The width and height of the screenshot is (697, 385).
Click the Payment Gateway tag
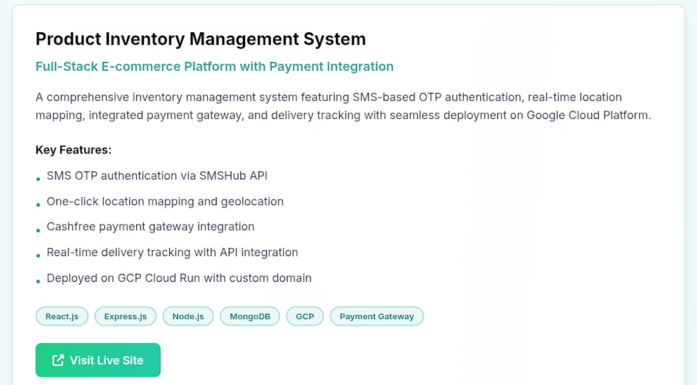pos(376,316)
